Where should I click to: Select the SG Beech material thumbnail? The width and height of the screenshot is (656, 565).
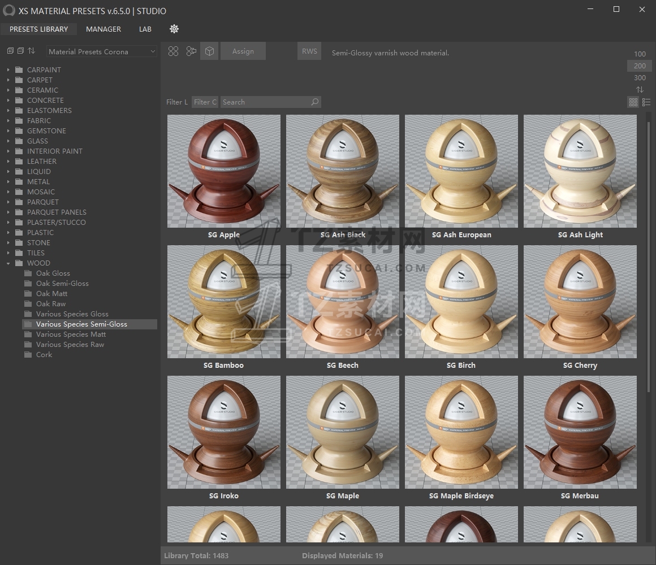343,302
